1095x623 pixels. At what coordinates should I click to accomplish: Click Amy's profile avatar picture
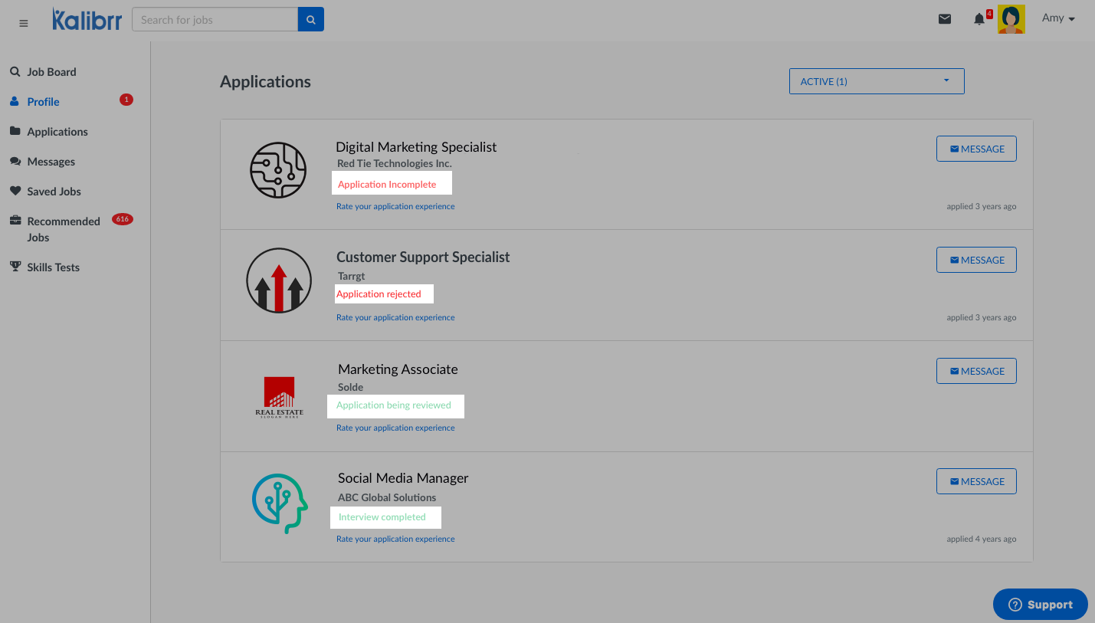[1011, 20]
